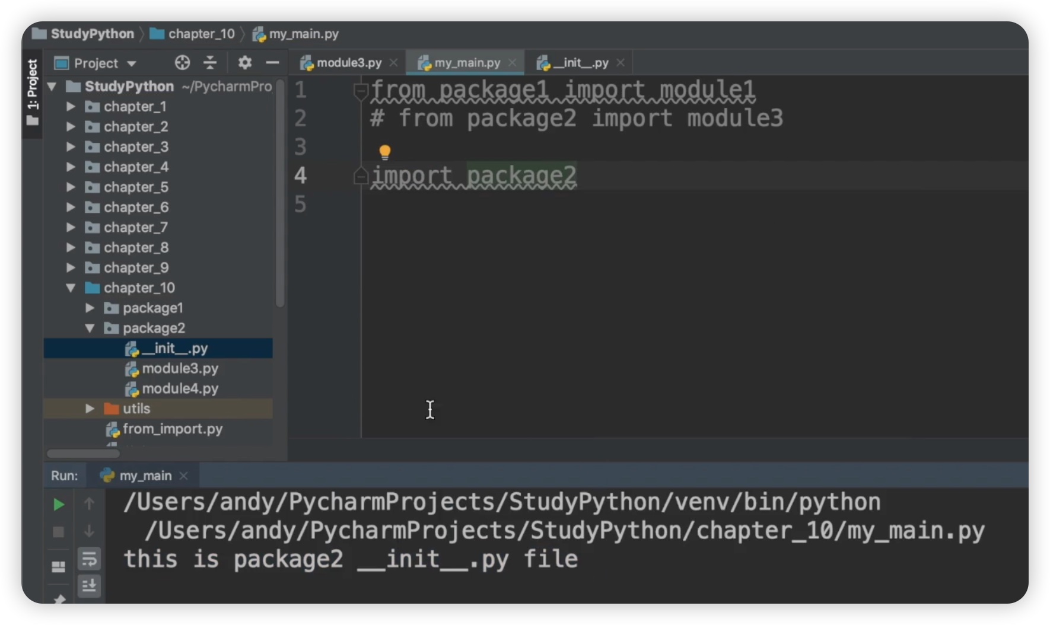Select from_import.py in project tree
This screenshot has width=1050, height=625.
(158, 429)
